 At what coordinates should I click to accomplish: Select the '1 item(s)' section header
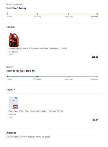click(x=11, y=27)
